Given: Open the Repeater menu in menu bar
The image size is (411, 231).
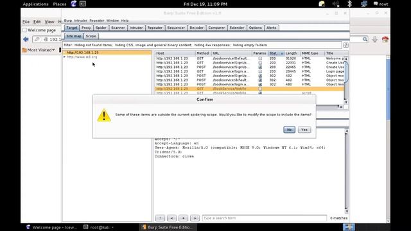Looking at the screenshot, I should (x=97, y=21).
